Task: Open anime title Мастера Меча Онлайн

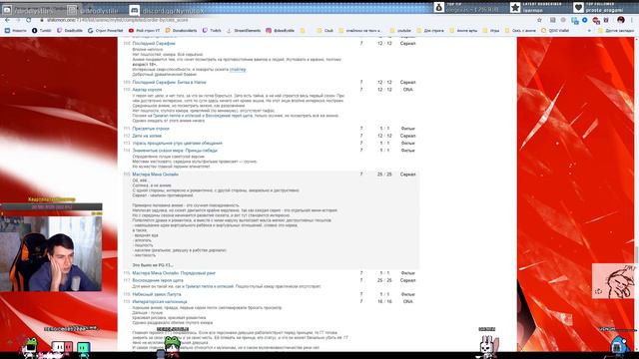Action: 156,175
